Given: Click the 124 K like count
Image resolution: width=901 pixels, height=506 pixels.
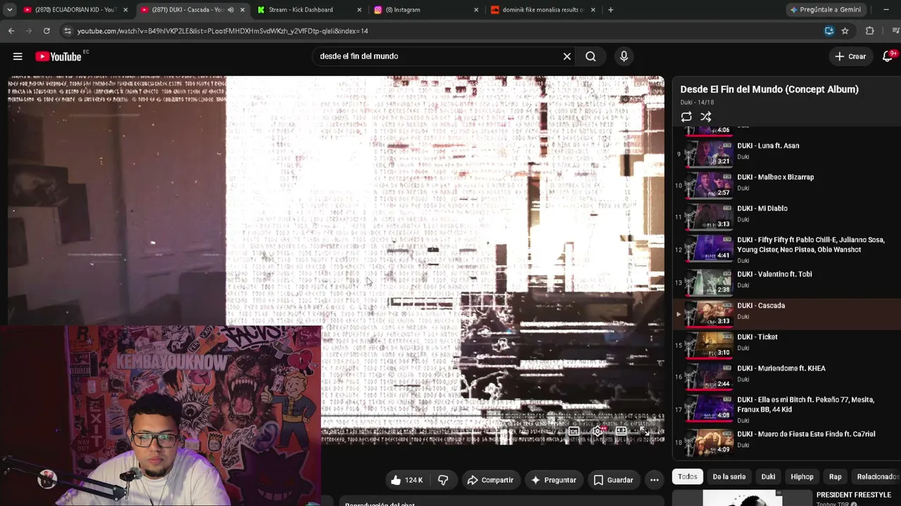Looking at the screenshot, I should [414, 480].
